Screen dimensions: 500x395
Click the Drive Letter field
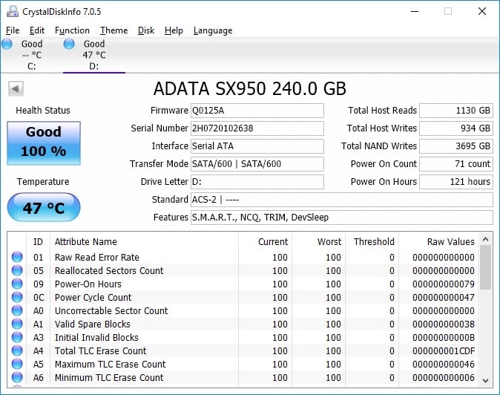(x=257, y=182)
